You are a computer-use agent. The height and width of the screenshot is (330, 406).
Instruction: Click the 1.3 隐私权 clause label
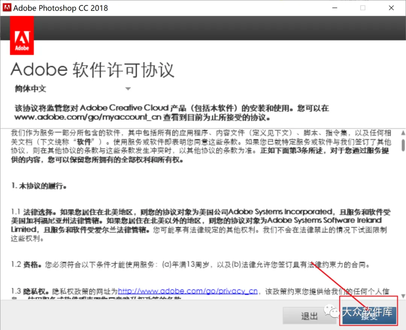coord(30,291)
